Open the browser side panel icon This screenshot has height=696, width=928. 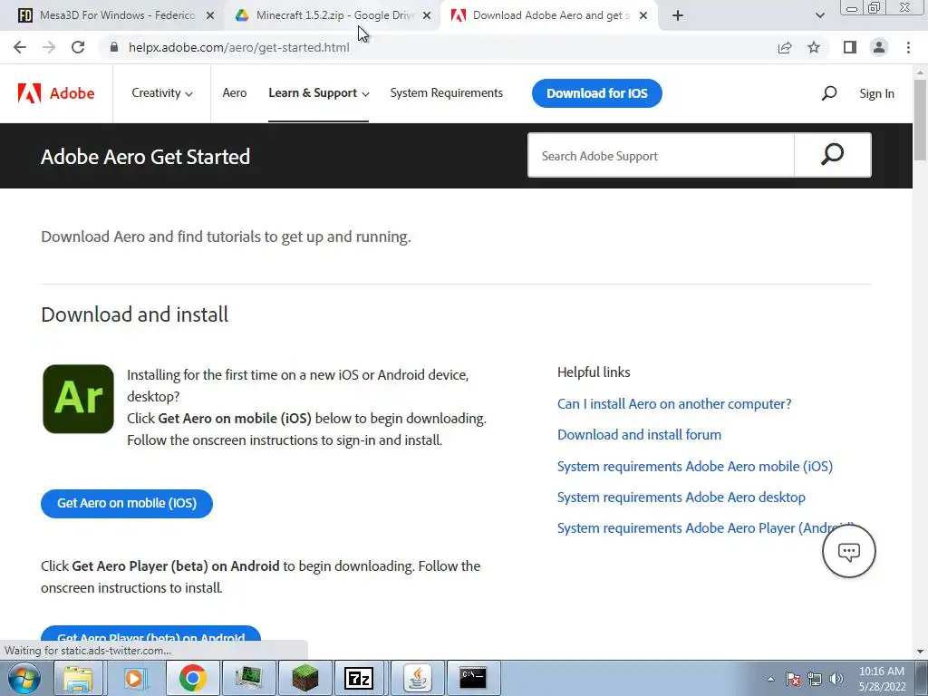click(x=850, y=47)
